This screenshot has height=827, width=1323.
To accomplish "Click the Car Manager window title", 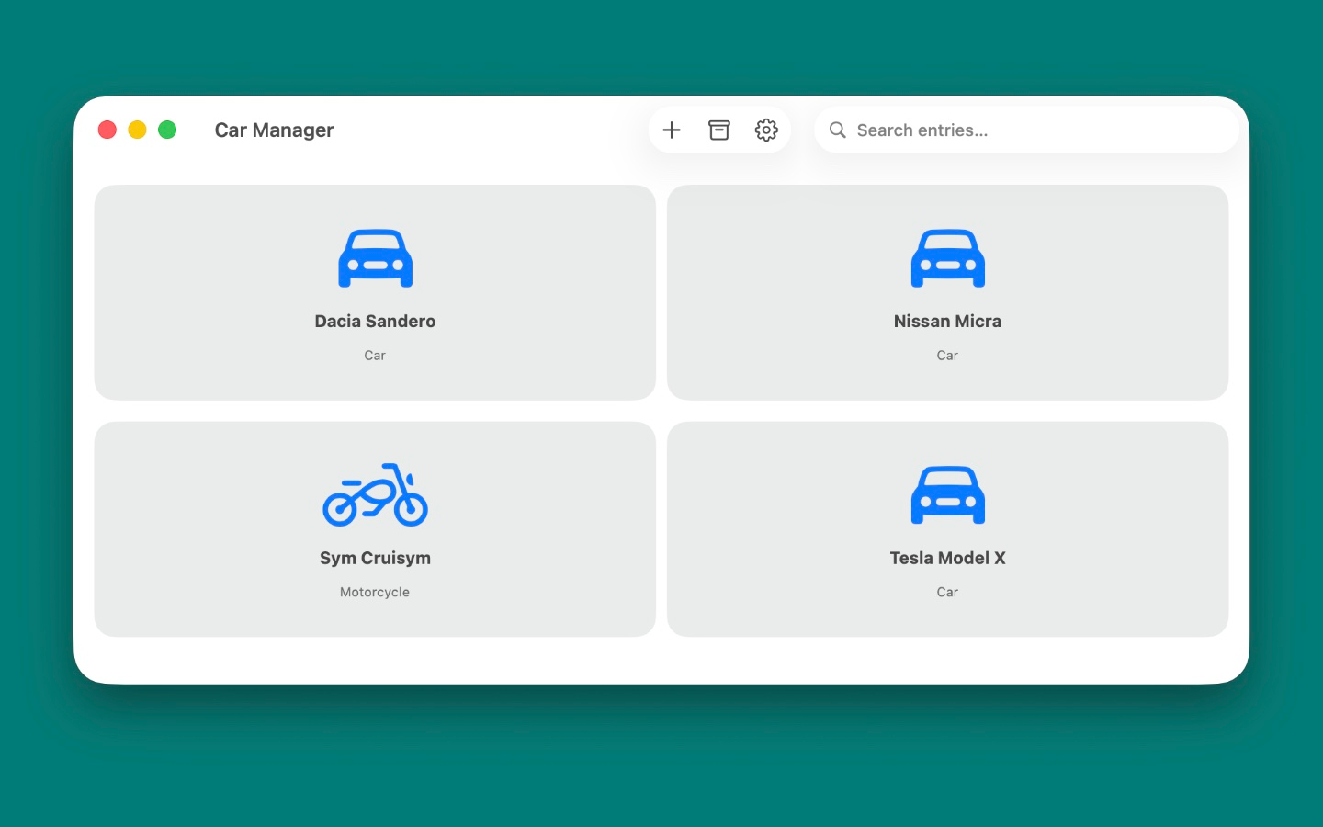I will [274, 130].
